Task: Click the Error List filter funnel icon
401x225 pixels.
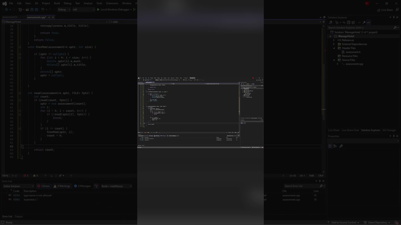Action: [x=96, y=186]
